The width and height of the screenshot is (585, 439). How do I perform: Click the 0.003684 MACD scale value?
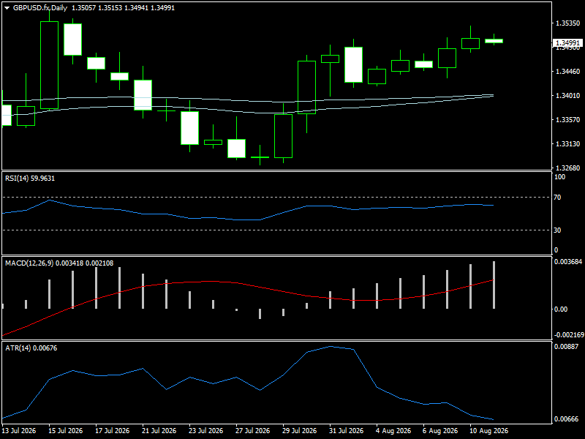(x=568, y=262)
